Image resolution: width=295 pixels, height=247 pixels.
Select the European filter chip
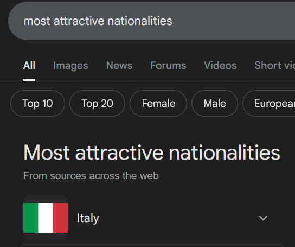click(269, 104)
